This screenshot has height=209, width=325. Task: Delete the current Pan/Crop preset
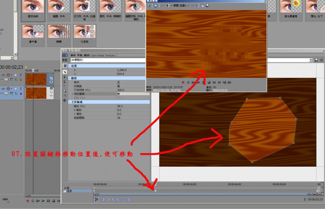tap(322, 60)
